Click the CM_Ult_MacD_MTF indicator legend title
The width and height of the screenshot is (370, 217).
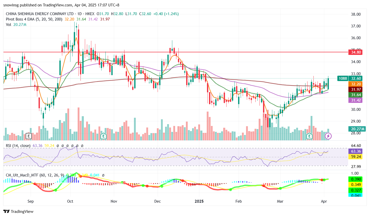click(x=35, y=175)
